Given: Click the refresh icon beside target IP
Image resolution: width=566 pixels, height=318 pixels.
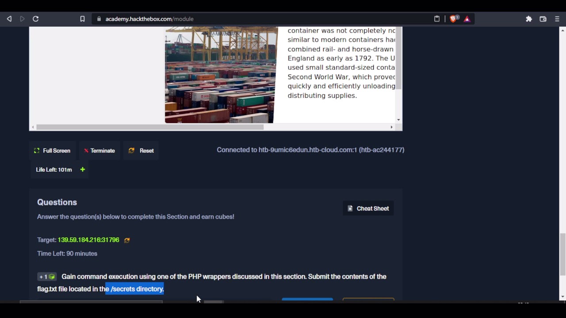Looking at the screenshot, I should 127,240.
